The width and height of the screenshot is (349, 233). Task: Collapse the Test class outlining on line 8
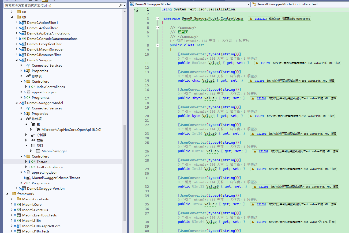pos(158,45)
